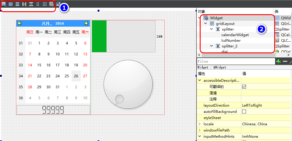Collapse the gridLayout tree node
The height and width of the screenshot is (141, 292).
coord(206,23)
